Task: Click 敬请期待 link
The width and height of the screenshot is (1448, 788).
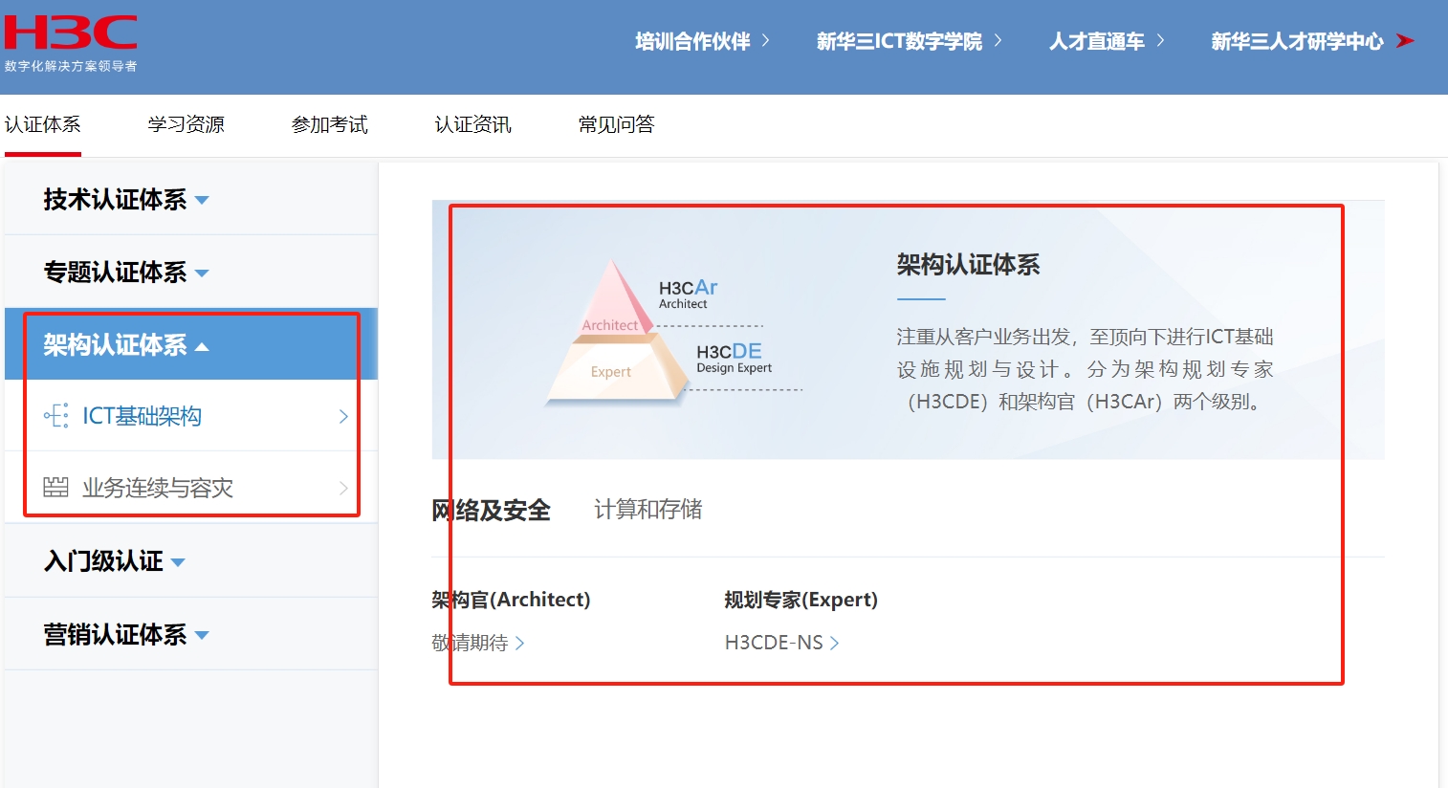Action: [470, 643]
